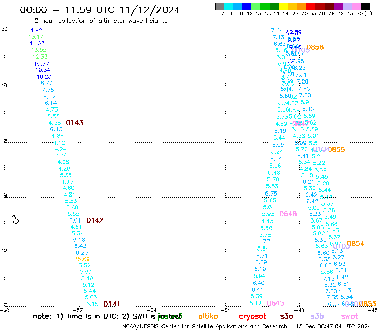The width and height of the screenshot is (377, 331).
Task: Click the yellow 25.69 wave height value
Action: [82, 259]
